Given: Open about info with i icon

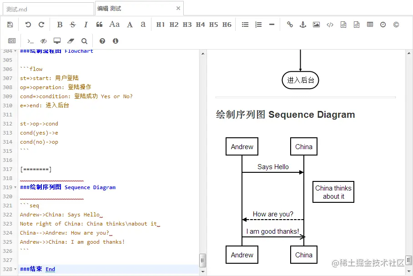Looking at the screenshot, I should pyautogui.click(x=116, y=41).
